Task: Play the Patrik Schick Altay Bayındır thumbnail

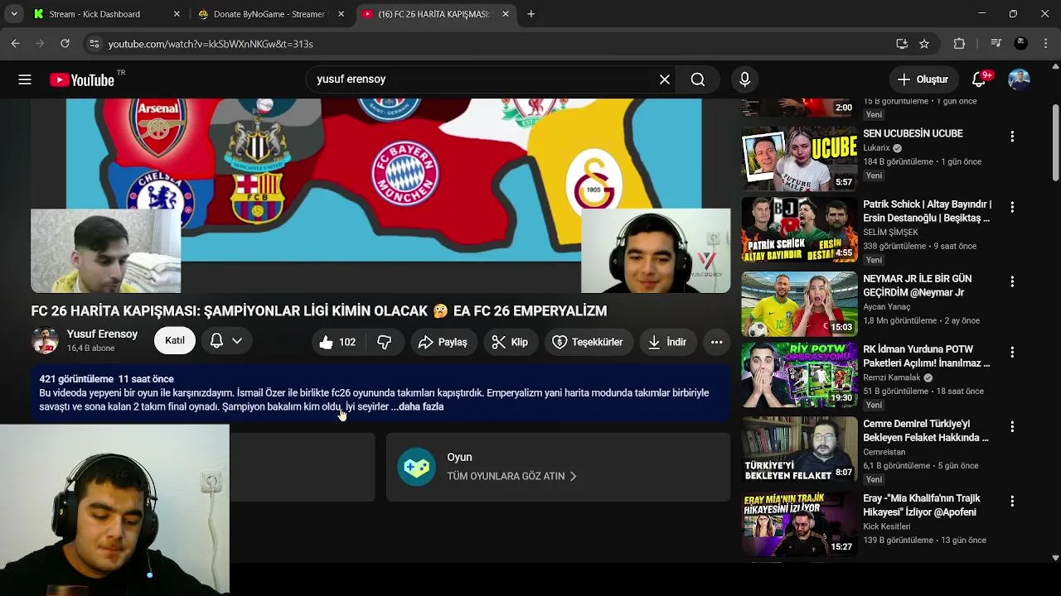Action: pyautogui.click(x=799, y=229)
